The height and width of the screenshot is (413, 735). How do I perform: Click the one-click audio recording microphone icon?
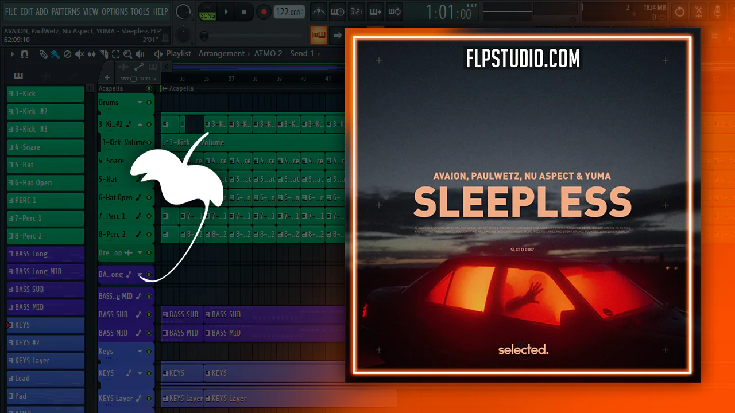click(718, 11)
